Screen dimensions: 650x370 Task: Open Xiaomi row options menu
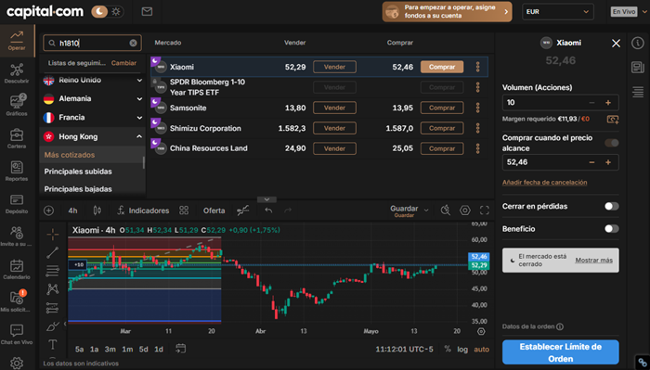(x=477, y=67)
